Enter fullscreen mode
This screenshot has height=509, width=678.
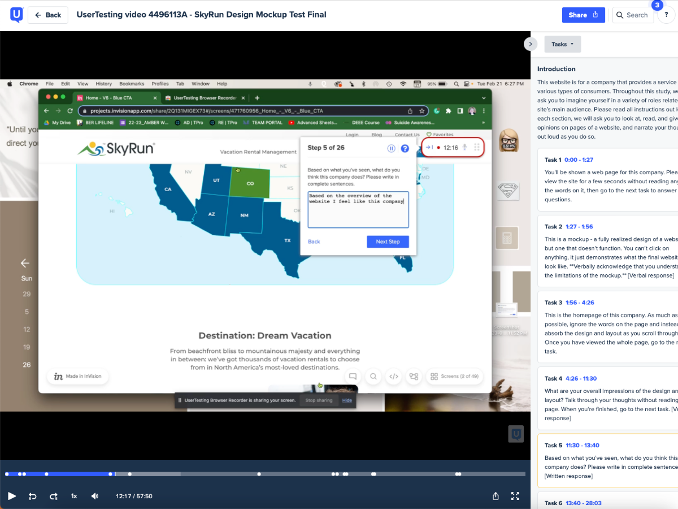pos(515,496)
